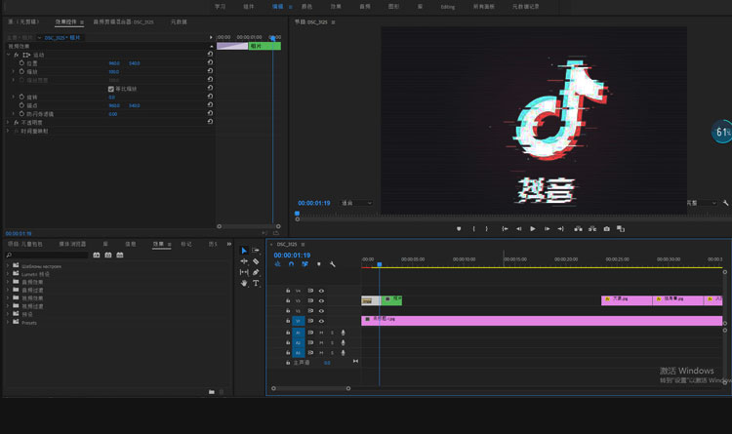Viewport: 732px width, 434px height.
Task: Step forward one frame in program monitor
Action: click(547, 228)
